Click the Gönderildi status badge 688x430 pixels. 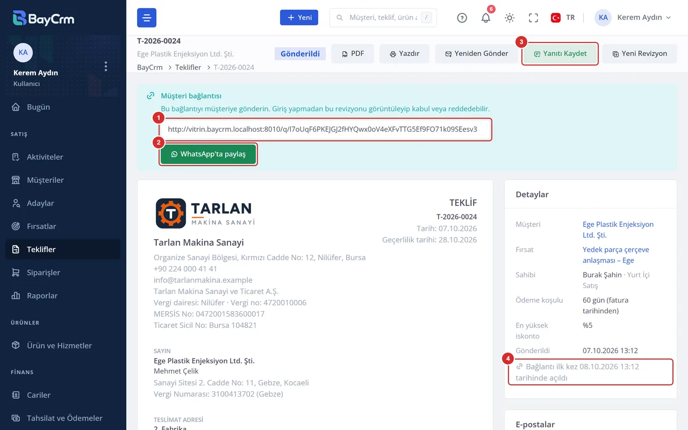300,54
